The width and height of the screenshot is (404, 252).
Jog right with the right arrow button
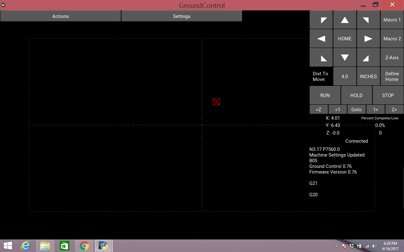pyautogui.click(x=368, y=38)
